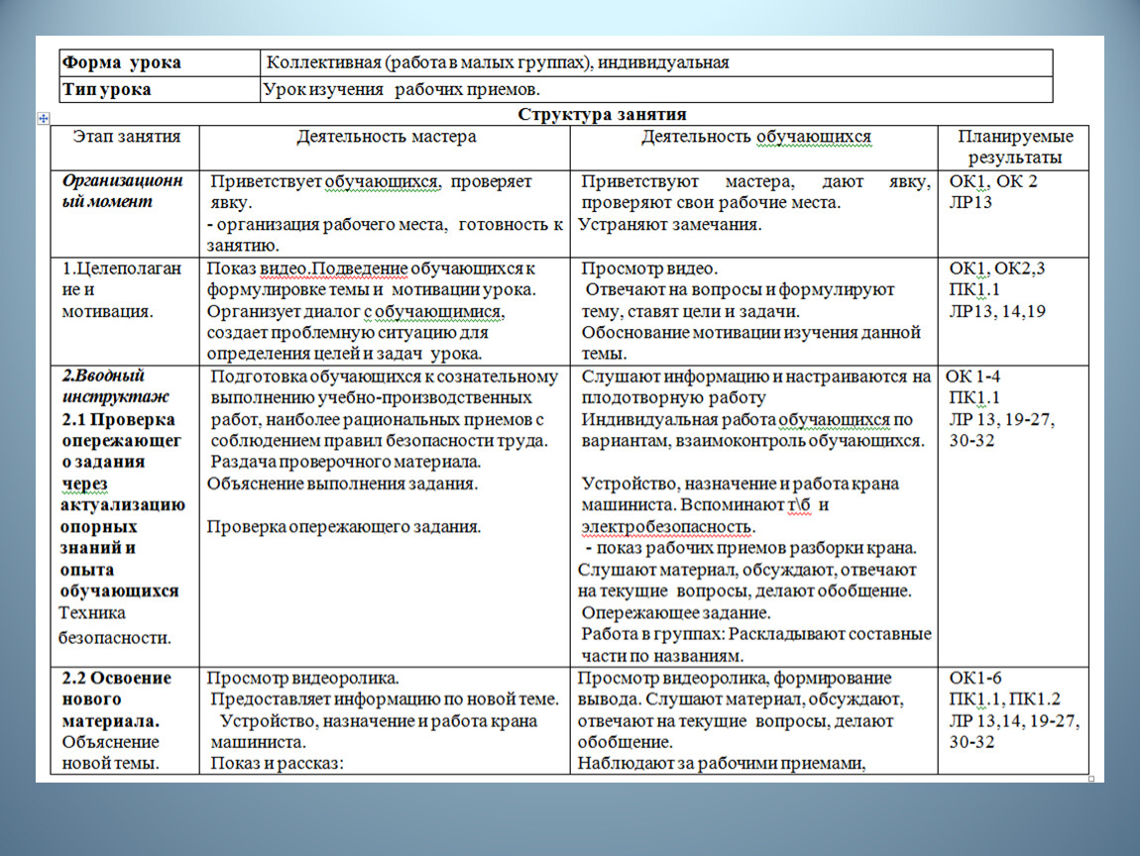1140x856 pixels.
Task: Click the text 'Организует диалог с обучающимися,'
Action: click(x=356, y=312)
